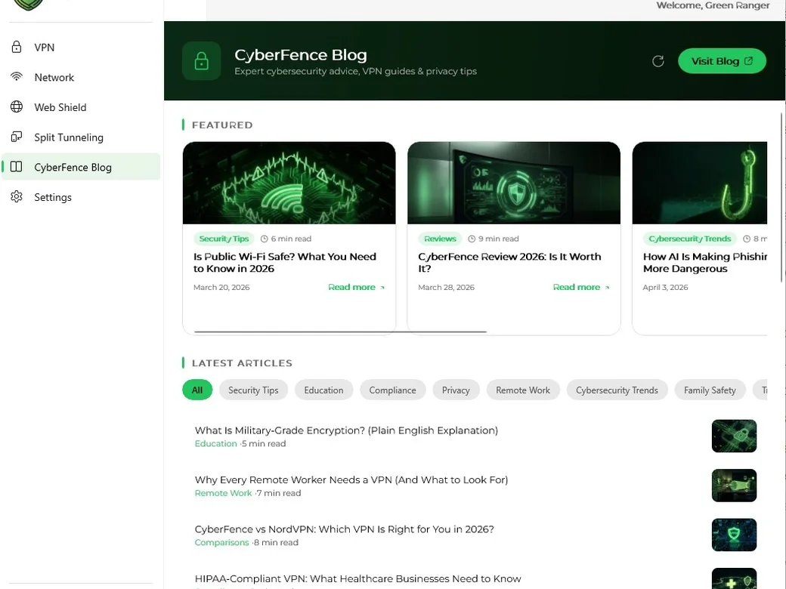Open the Settings gear icon
Image resolution: width=786 pixels, height=589 pixels.
coord(17,196)
